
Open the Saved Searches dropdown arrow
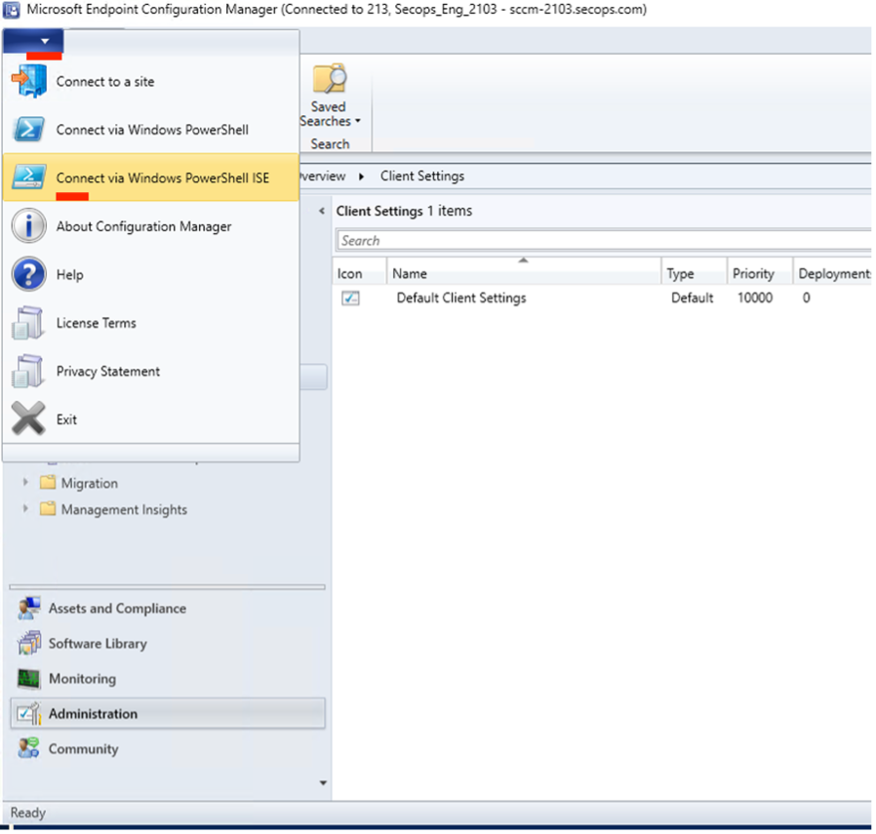(358, 121)
